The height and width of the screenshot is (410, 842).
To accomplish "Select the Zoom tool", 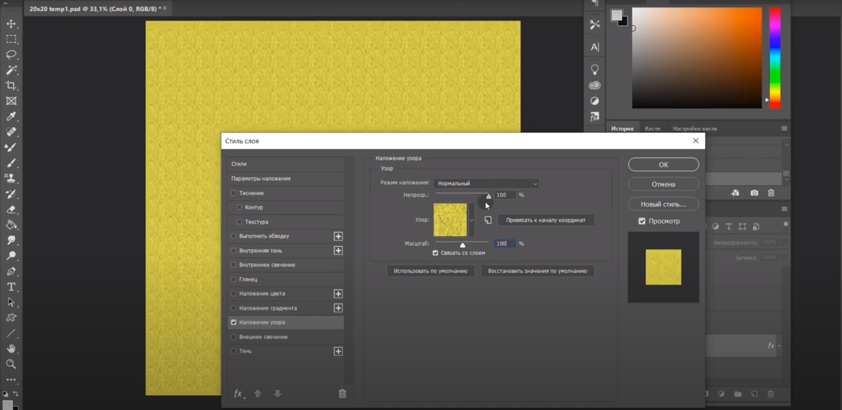I will click(11, 364).
